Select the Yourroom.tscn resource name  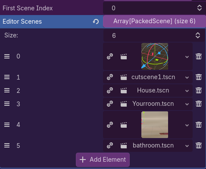[153, 104]
